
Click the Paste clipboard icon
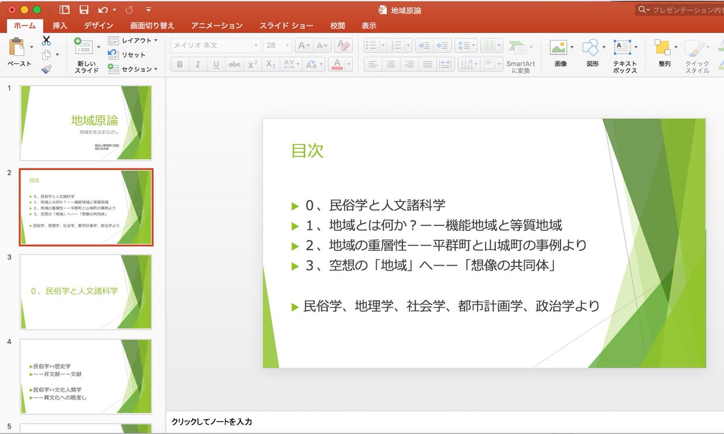click(x=17, y=46)
